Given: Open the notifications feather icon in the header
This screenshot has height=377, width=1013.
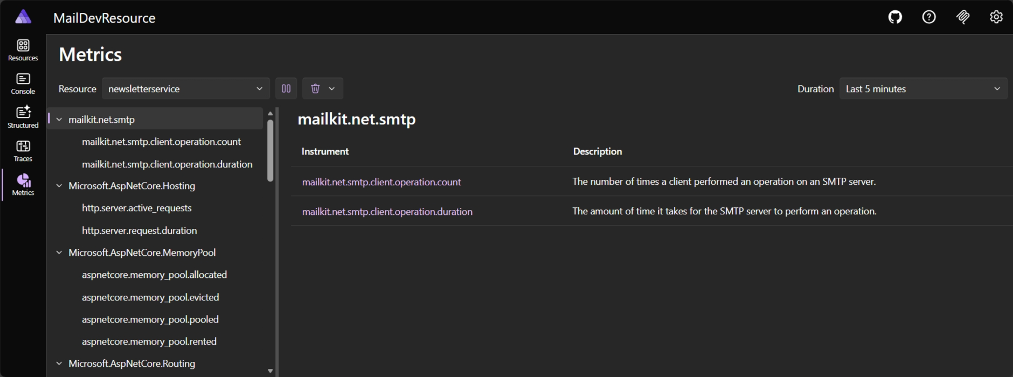Looking at the screenshot, I should pos(963,17).
